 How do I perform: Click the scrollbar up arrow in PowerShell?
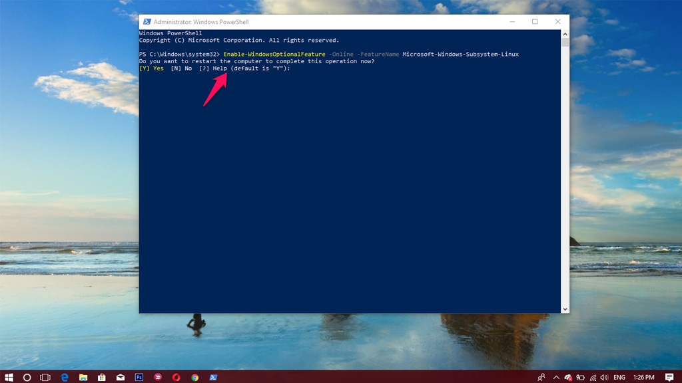[565, 34]
